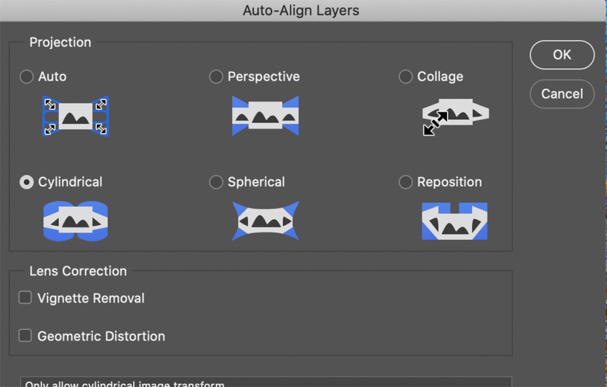Screen dimensions: 607x387
Task: Enable the Geometric Distortion checkbox
Action: pos(25,336)
